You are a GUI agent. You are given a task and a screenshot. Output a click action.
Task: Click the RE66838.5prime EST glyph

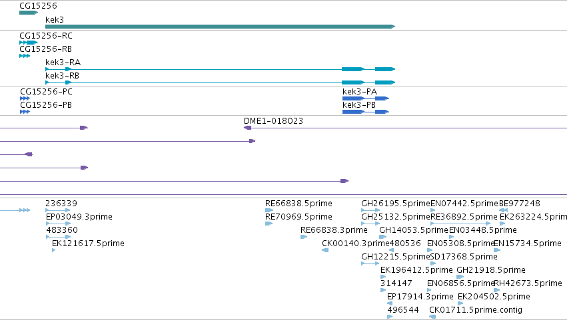pyautogui.click(x=269, y=210)
